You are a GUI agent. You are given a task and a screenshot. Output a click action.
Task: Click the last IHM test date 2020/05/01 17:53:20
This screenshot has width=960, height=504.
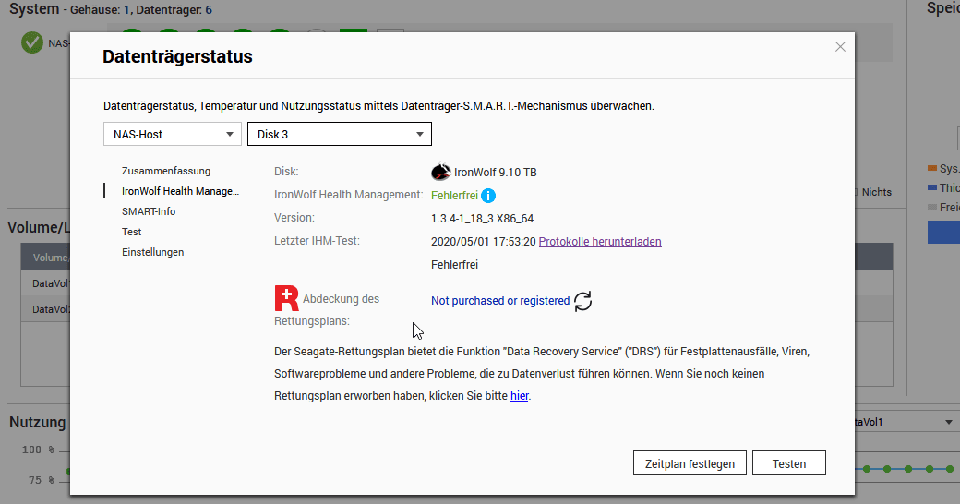coord(483,241)
